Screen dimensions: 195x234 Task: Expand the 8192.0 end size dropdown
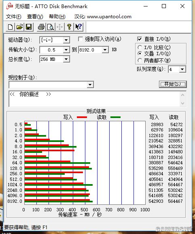click(105, 50)
